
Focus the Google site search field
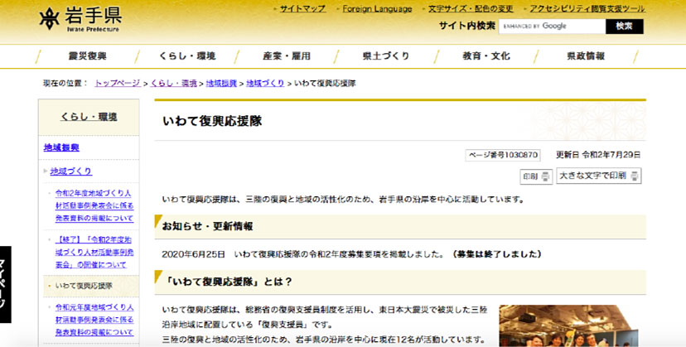point(552,27)
